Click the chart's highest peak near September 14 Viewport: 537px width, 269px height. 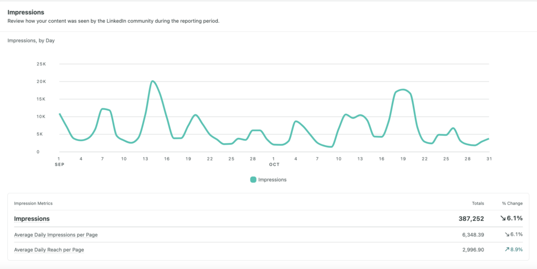pos(152,81)
